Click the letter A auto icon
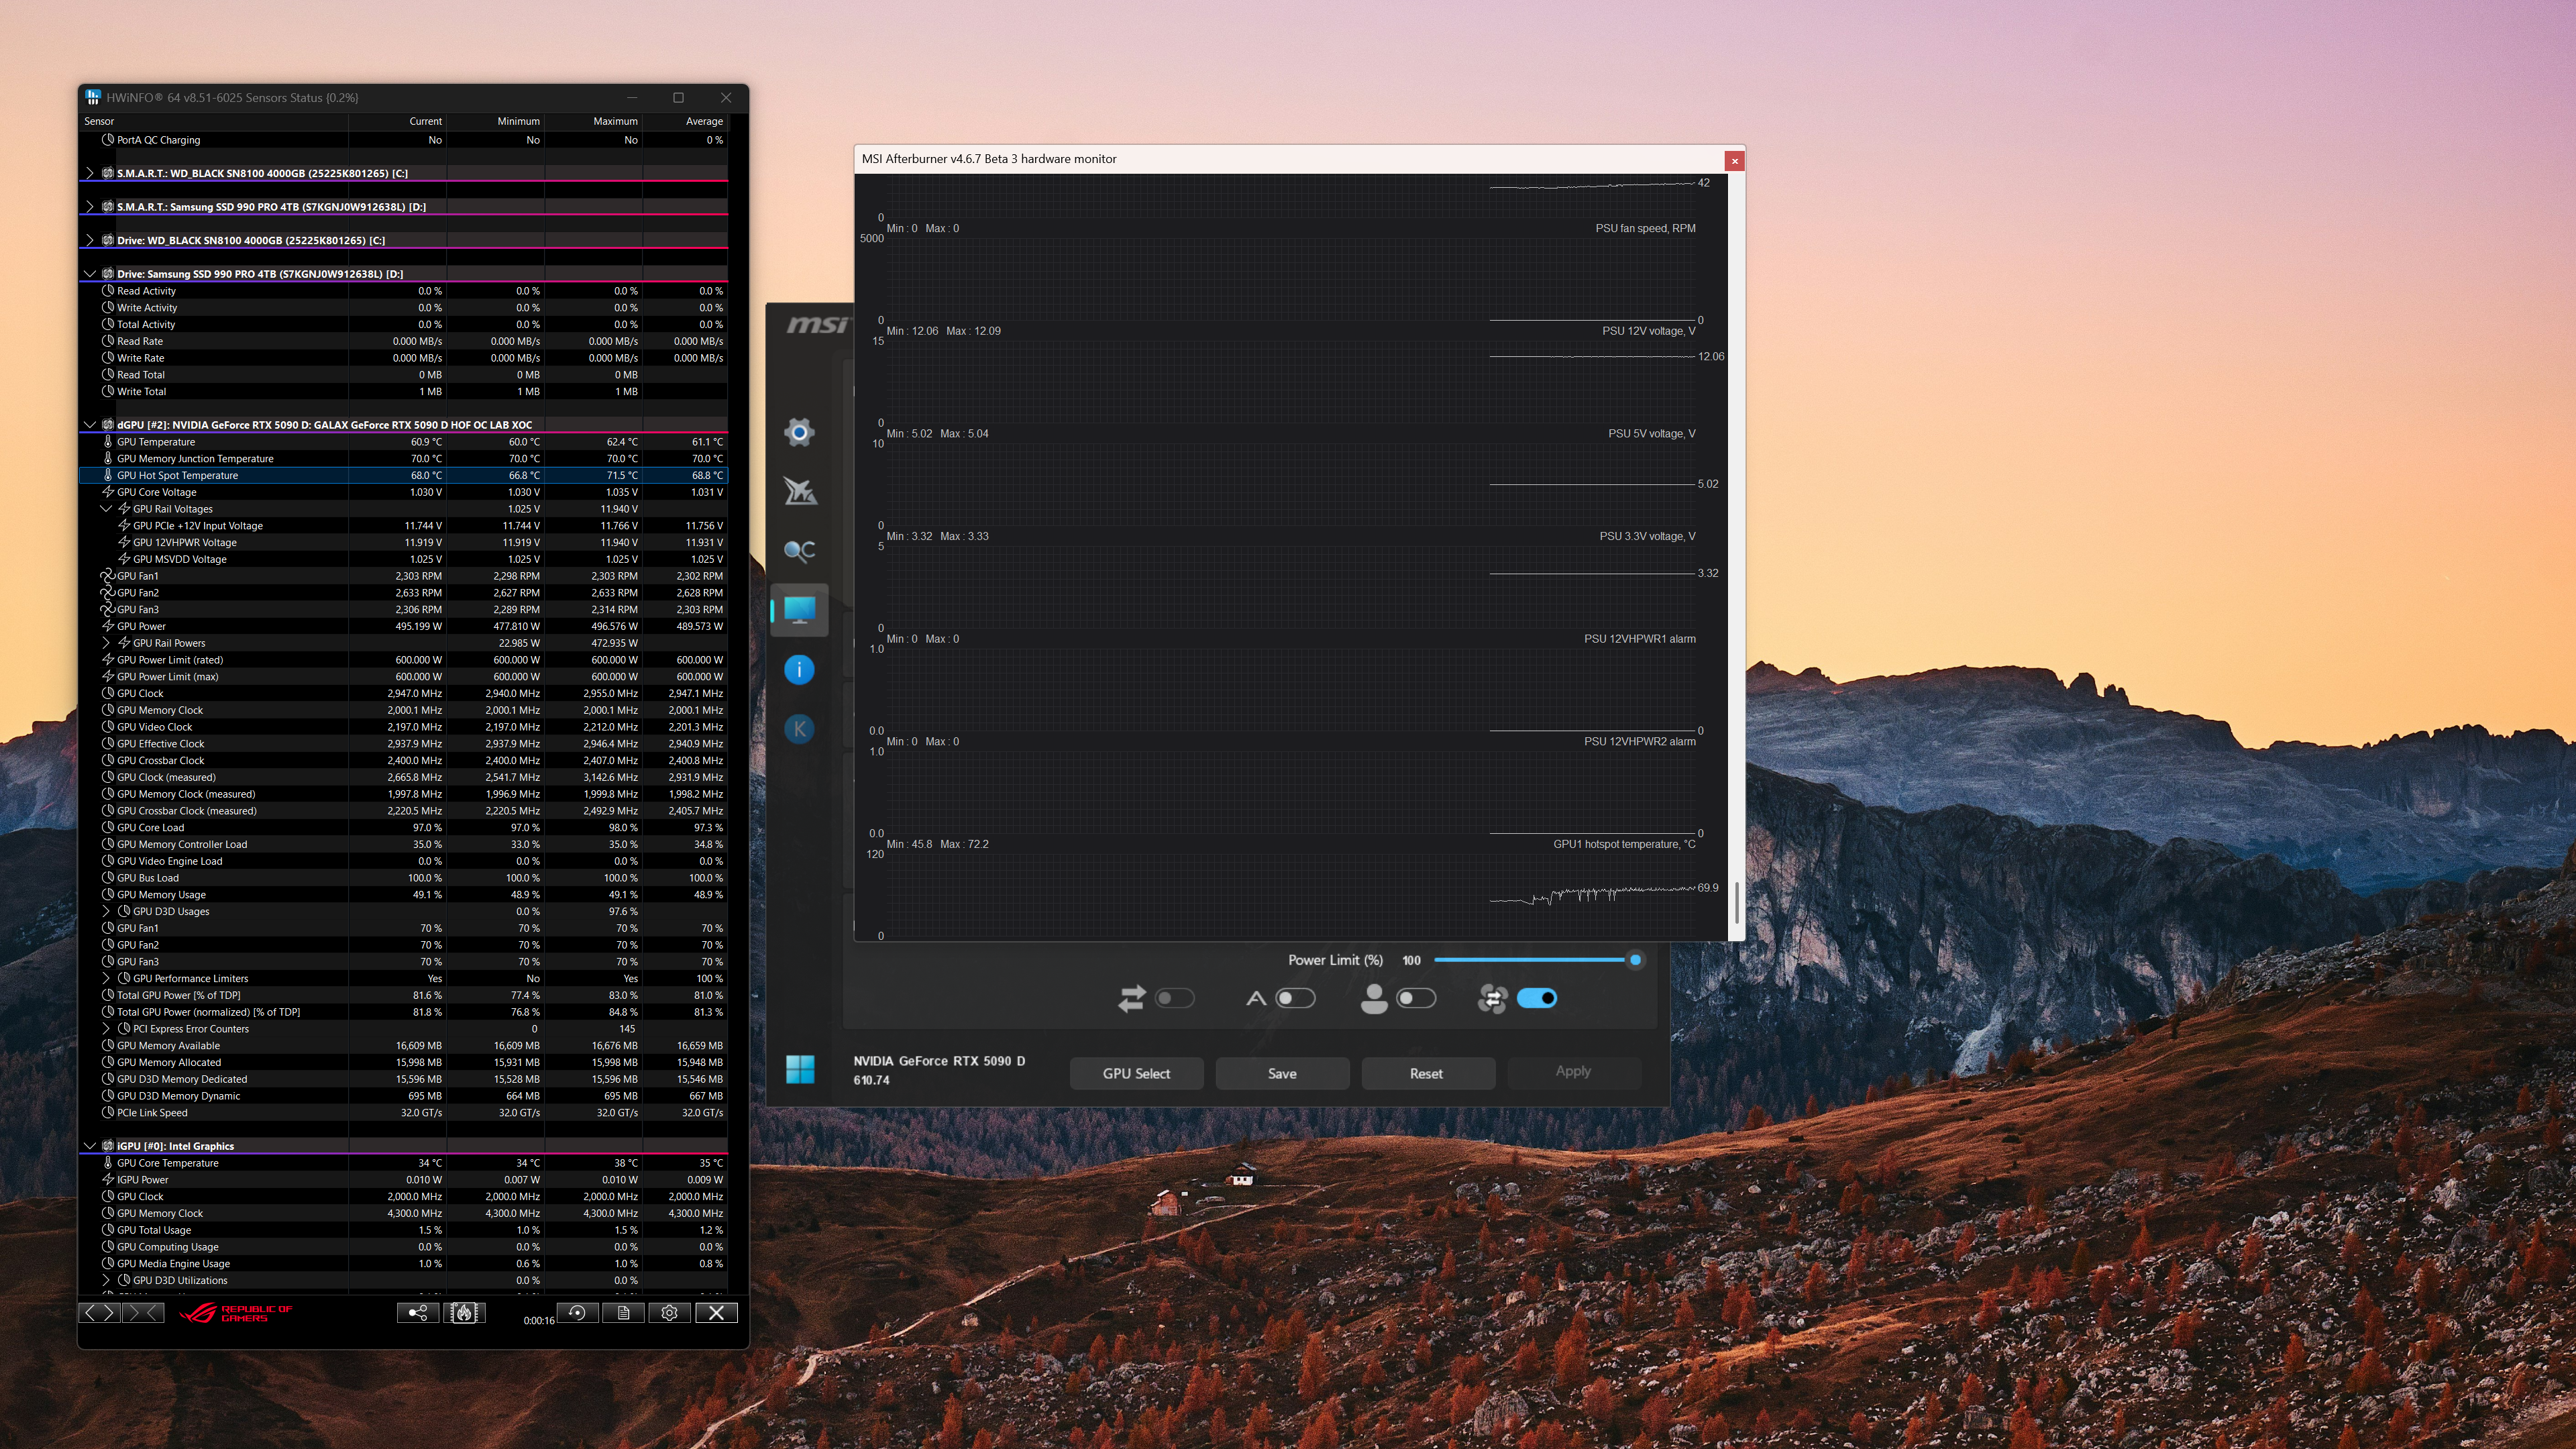Image resolution: width=2576 pixels, height=1449 pixels. click(x=1256, y=998)
